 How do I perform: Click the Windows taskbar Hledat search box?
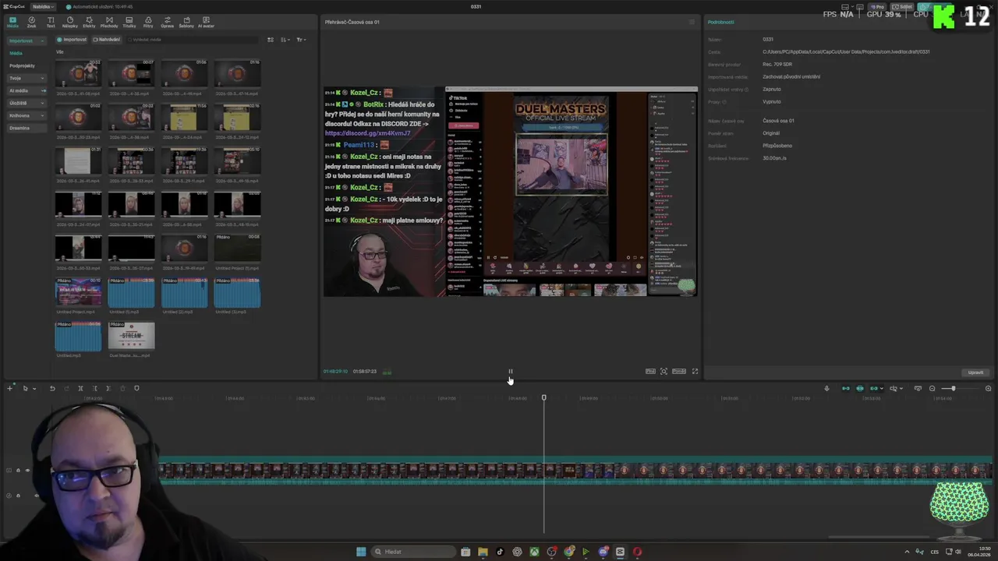[412, 552]
